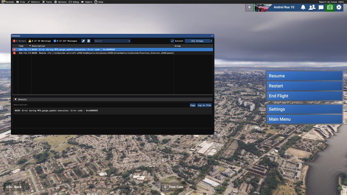Image resolution: width=347 pixels, height=195 pixels.
Task: Open the Debug menu
Action: tap(74, 2)
